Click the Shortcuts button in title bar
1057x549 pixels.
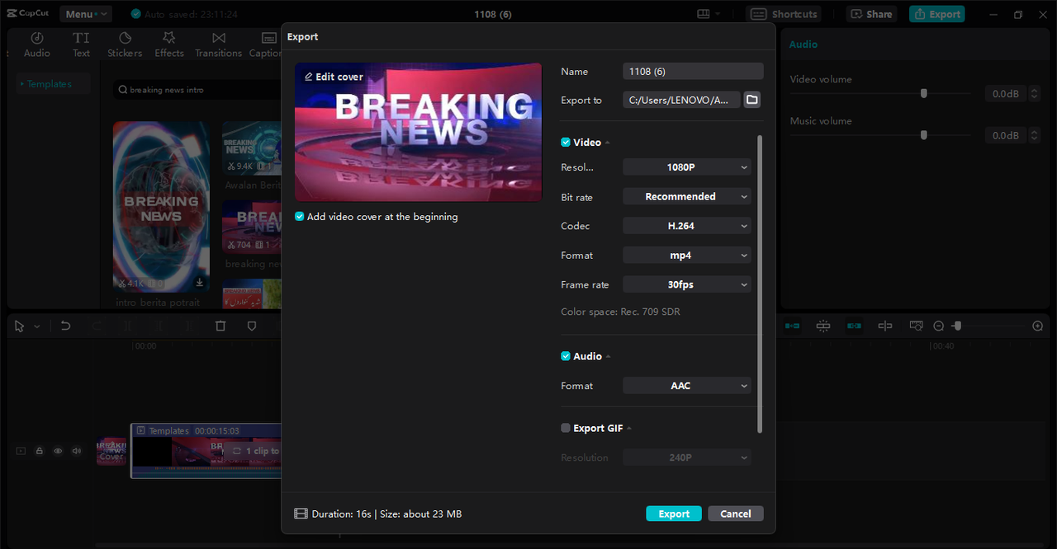784,14
